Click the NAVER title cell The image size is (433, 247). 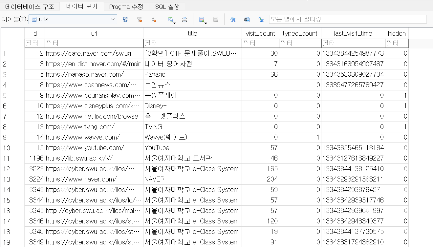192,179
